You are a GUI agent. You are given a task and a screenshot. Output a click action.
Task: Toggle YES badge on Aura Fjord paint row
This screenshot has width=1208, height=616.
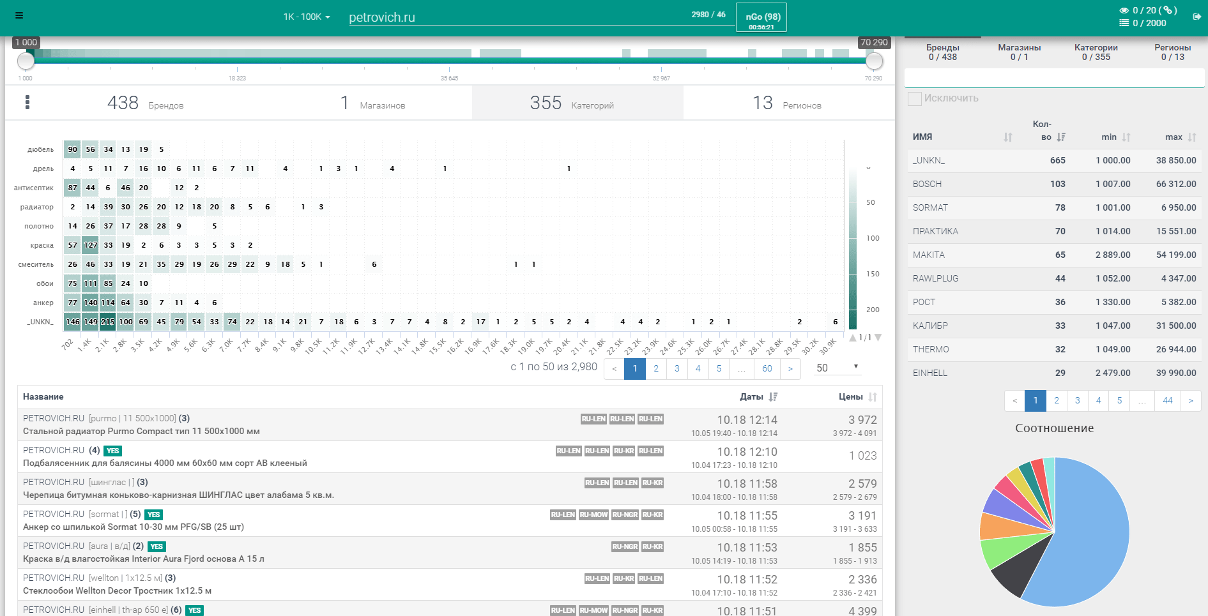point(157,546)
